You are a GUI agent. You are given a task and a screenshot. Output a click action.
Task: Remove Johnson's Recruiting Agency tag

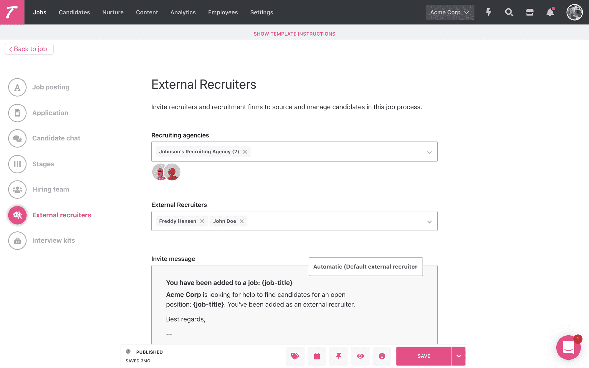pos(245,152)
